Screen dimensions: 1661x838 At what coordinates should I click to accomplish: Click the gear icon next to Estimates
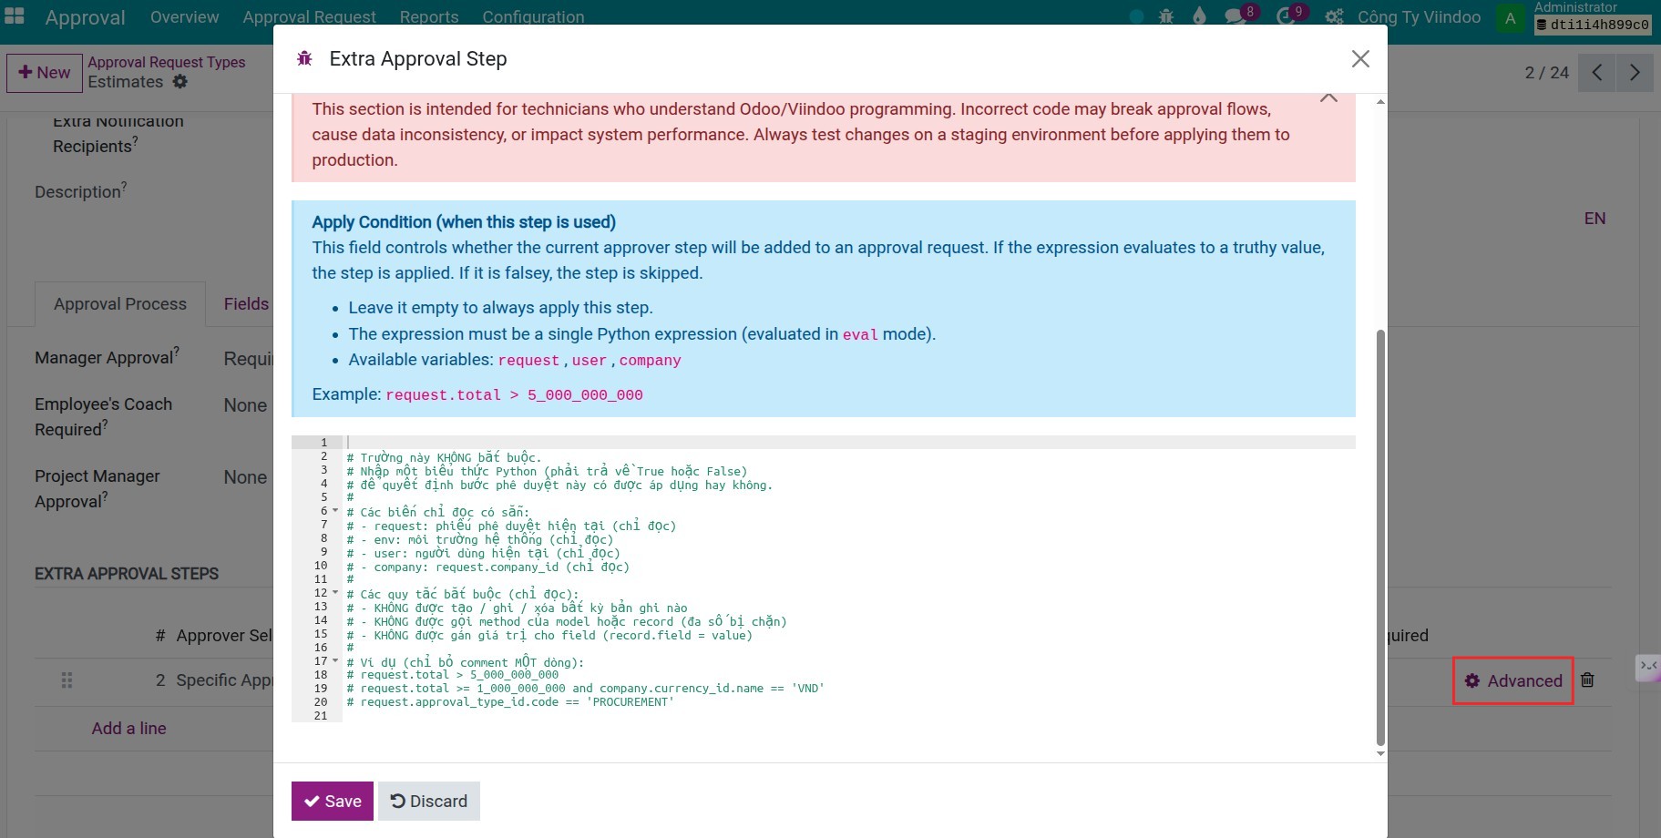tap(180, 82)
